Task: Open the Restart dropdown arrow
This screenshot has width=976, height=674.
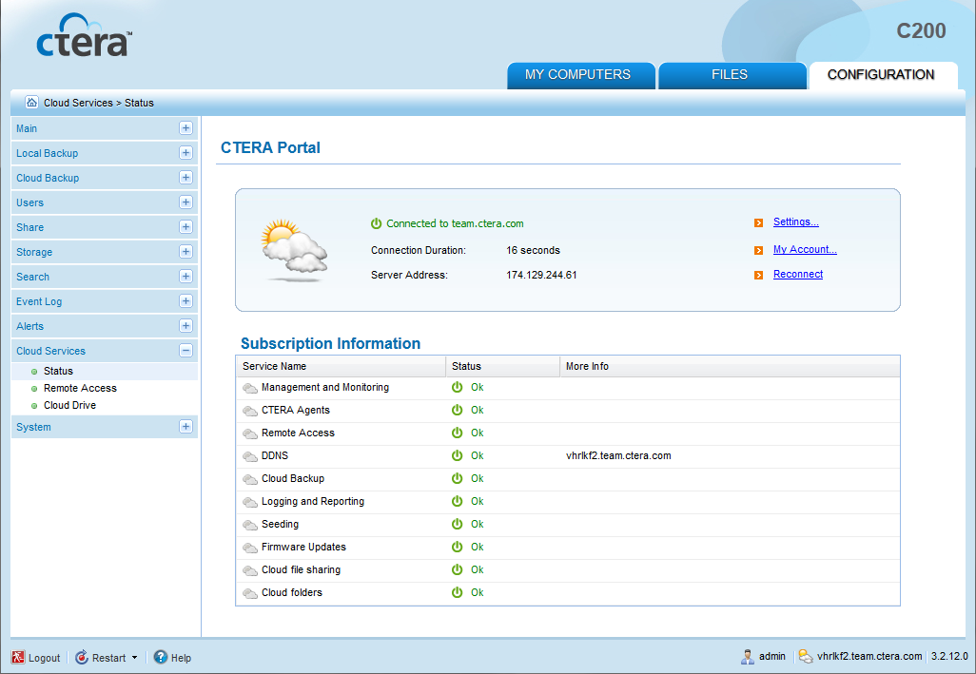Action: (134, 658)
